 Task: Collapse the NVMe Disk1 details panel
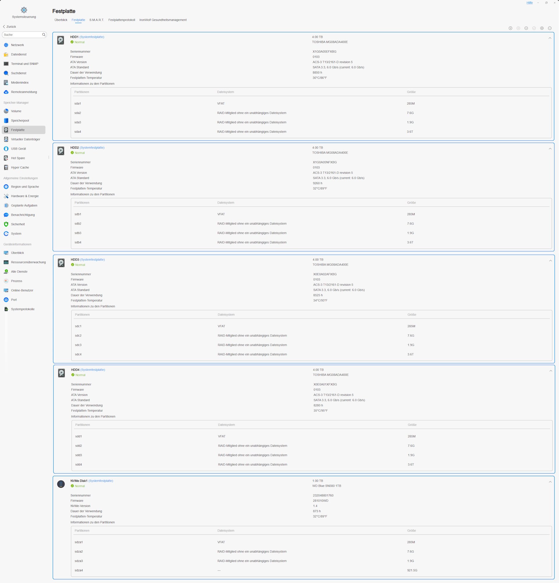point(550,482)
